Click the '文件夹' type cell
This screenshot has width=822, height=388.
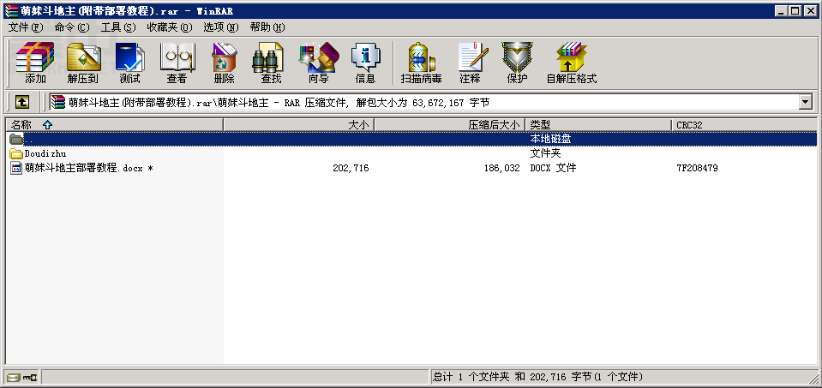[546, 153]
